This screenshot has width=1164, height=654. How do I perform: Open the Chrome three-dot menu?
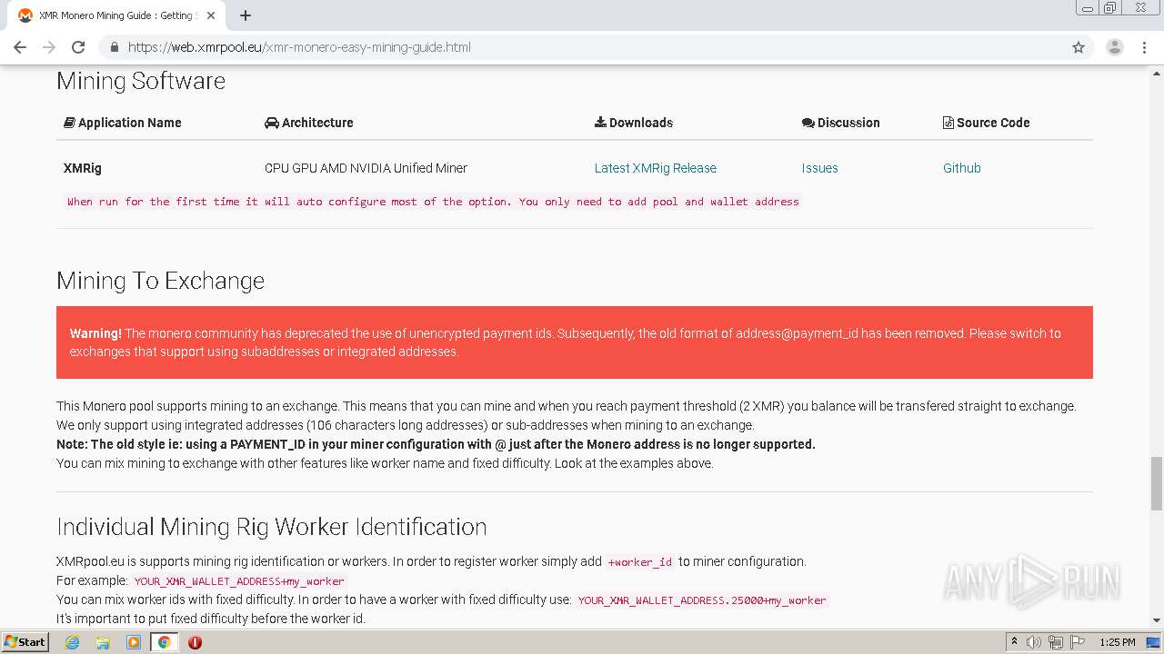tap(1144, 47)
